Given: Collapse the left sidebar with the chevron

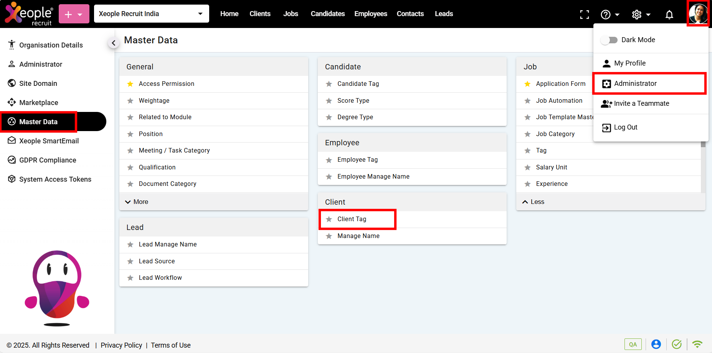Looking at the screenshot, I should point(113,43).
